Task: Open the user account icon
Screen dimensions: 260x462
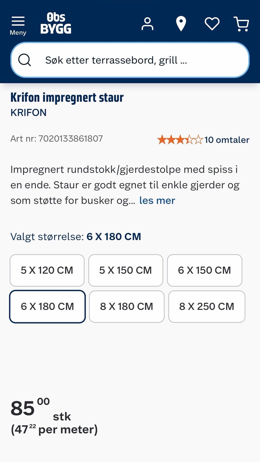Action: click(x=147, y=24)
